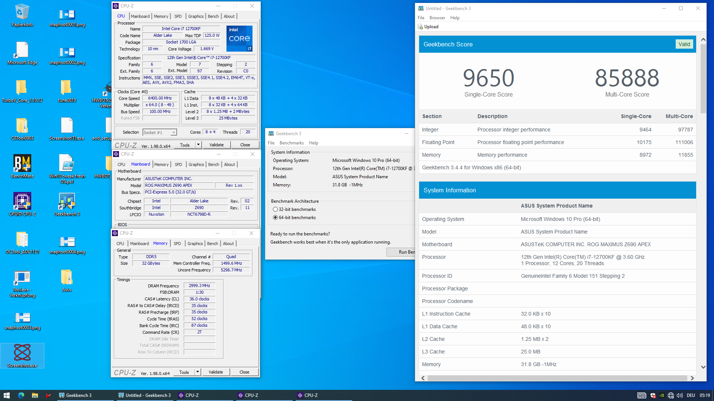Open the Help menu in Geekbench 3 window
714x401 pixels.
pyautogui.click(x=313, y=143)
